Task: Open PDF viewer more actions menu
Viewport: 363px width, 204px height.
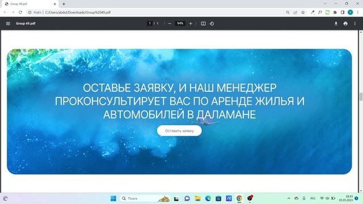Action: pyautogui.click(x=355, y=23)
